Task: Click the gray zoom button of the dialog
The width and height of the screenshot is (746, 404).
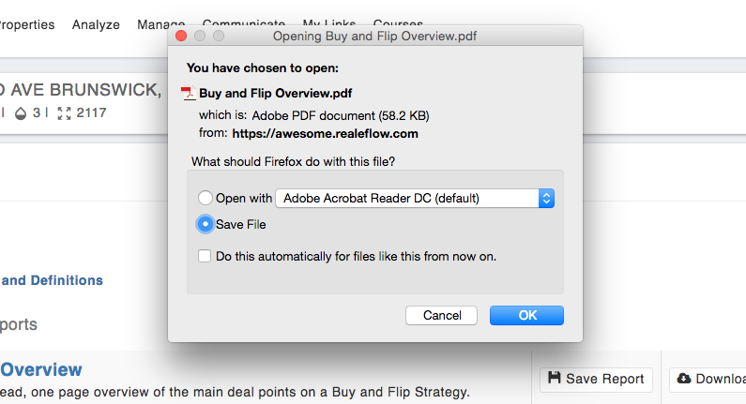Action: (x=219, y=37)
